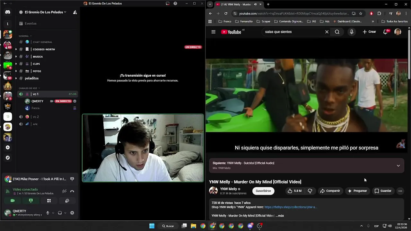Search YouTube by voice microphone
Image resolution: width=411 pixels, height=231 pixels.
(352, 32)
